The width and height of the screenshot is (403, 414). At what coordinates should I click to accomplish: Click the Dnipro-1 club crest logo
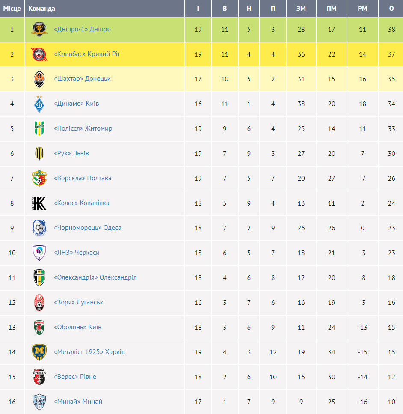[x=39, y=29]
